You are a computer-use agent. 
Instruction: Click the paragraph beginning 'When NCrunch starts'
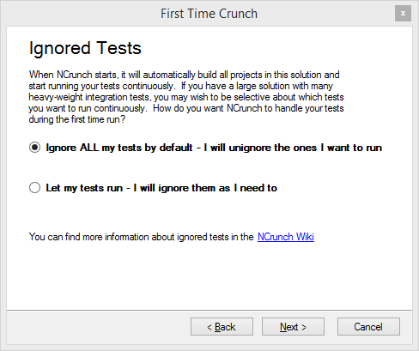(186, 97)
